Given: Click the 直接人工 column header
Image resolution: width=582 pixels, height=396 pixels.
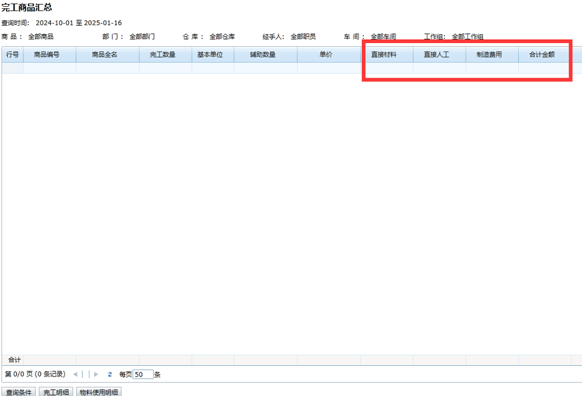Looking at the screenshot, I should 439,55.
